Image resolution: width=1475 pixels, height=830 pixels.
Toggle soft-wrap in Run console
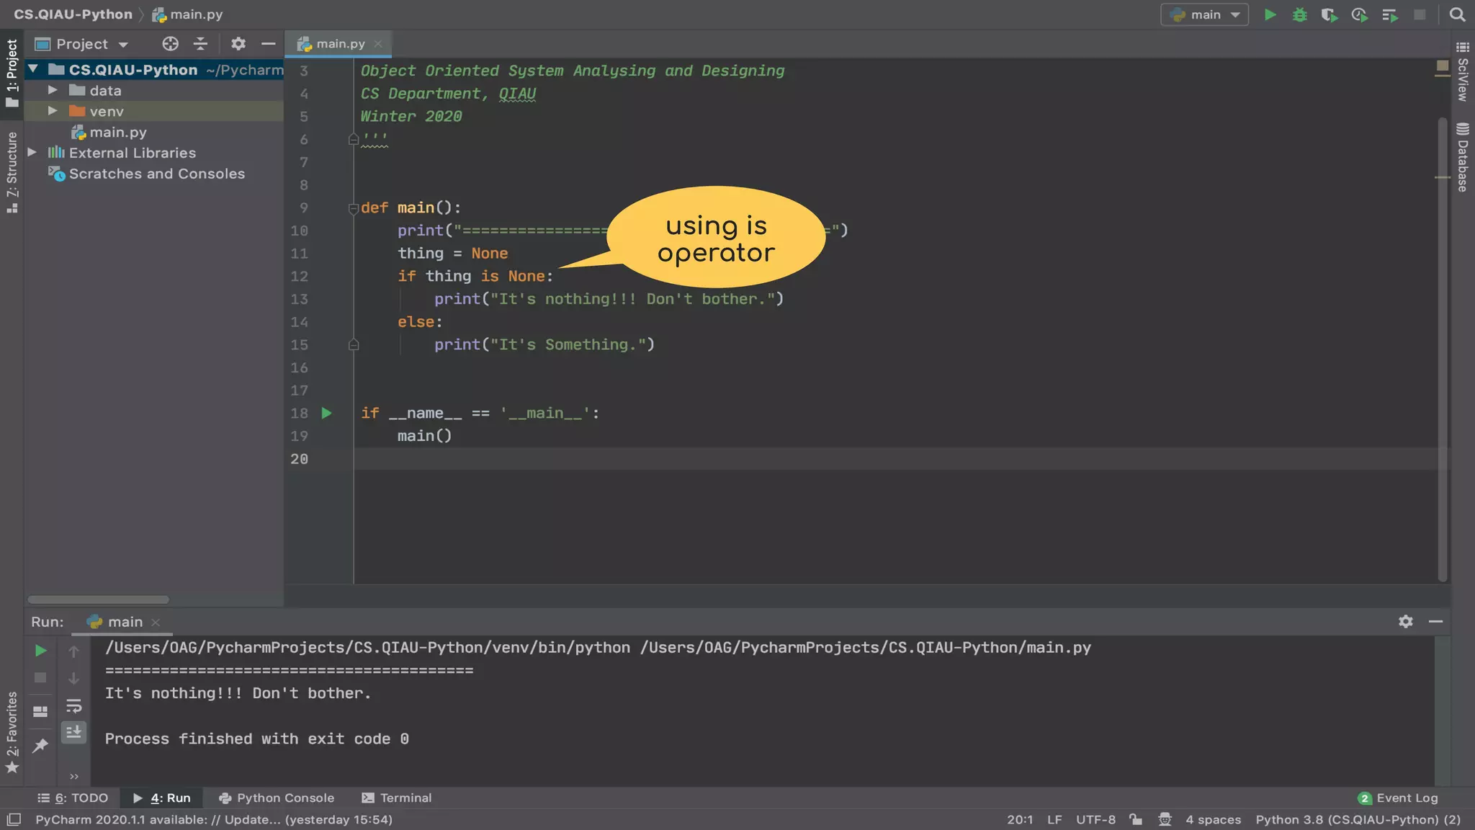pyautogui.click(x=73, y=706)
